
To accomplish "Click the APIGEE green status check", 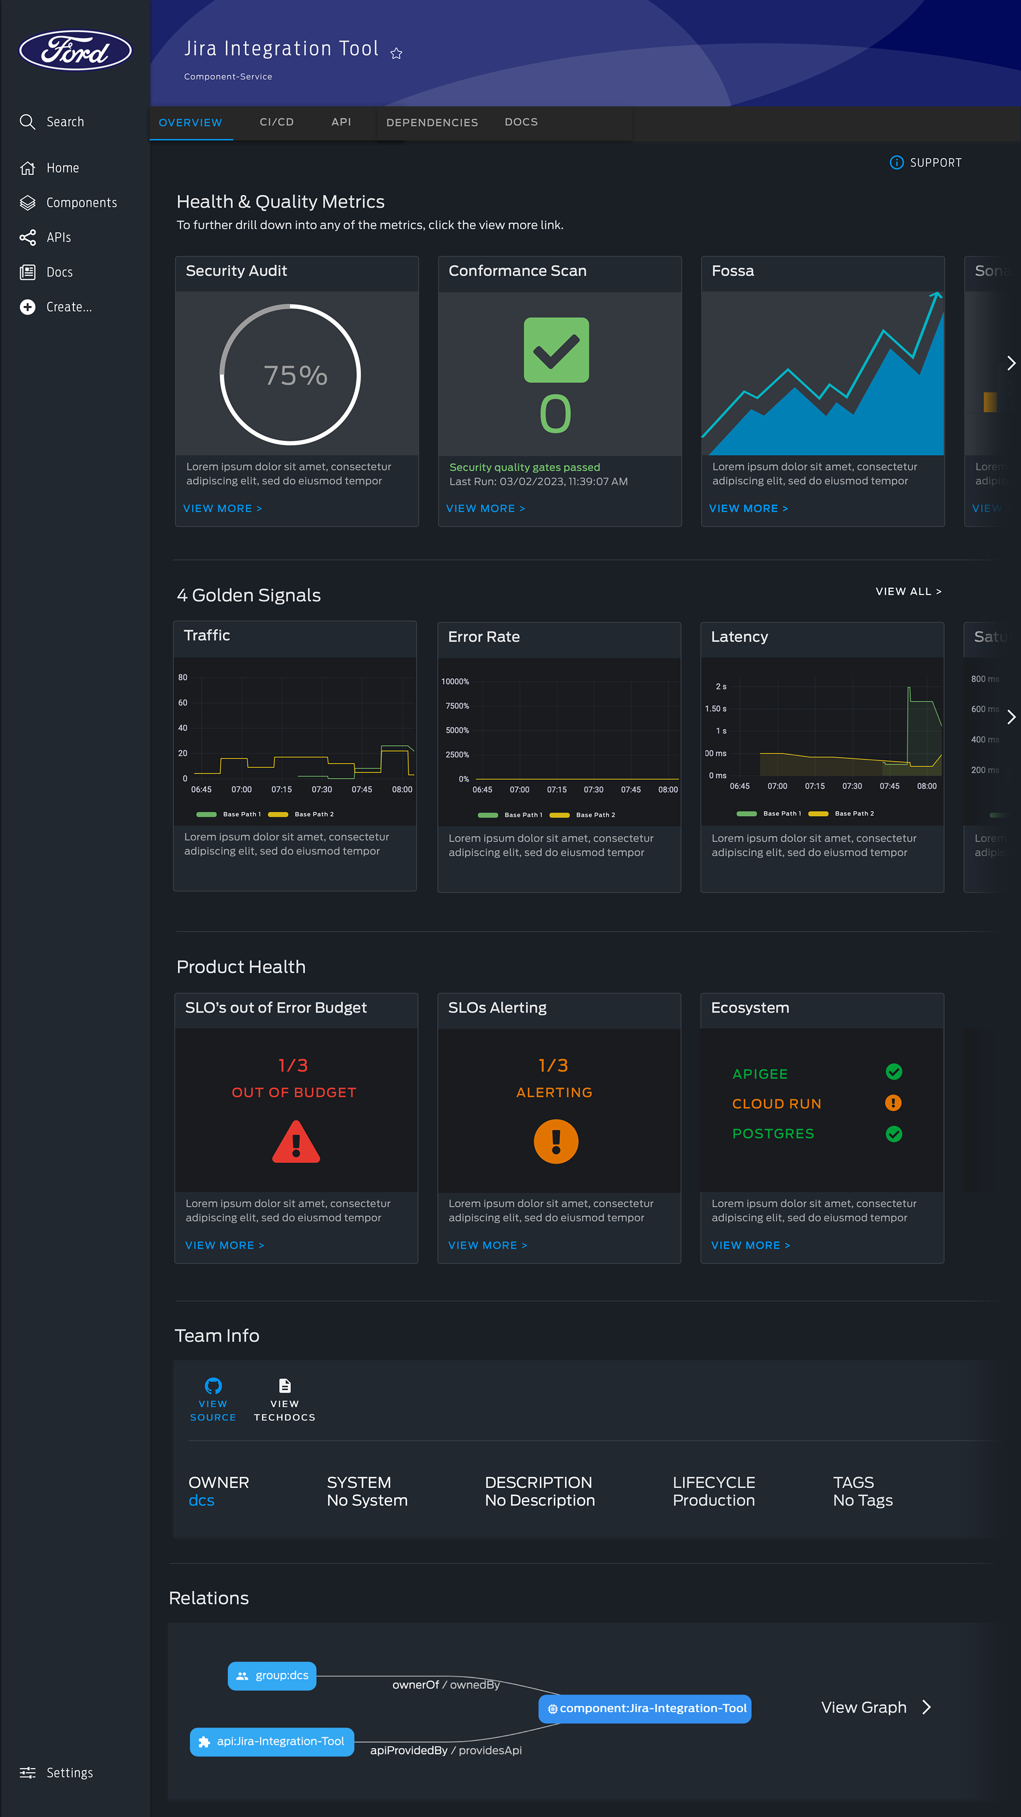I will click(x=894, y=1072).
